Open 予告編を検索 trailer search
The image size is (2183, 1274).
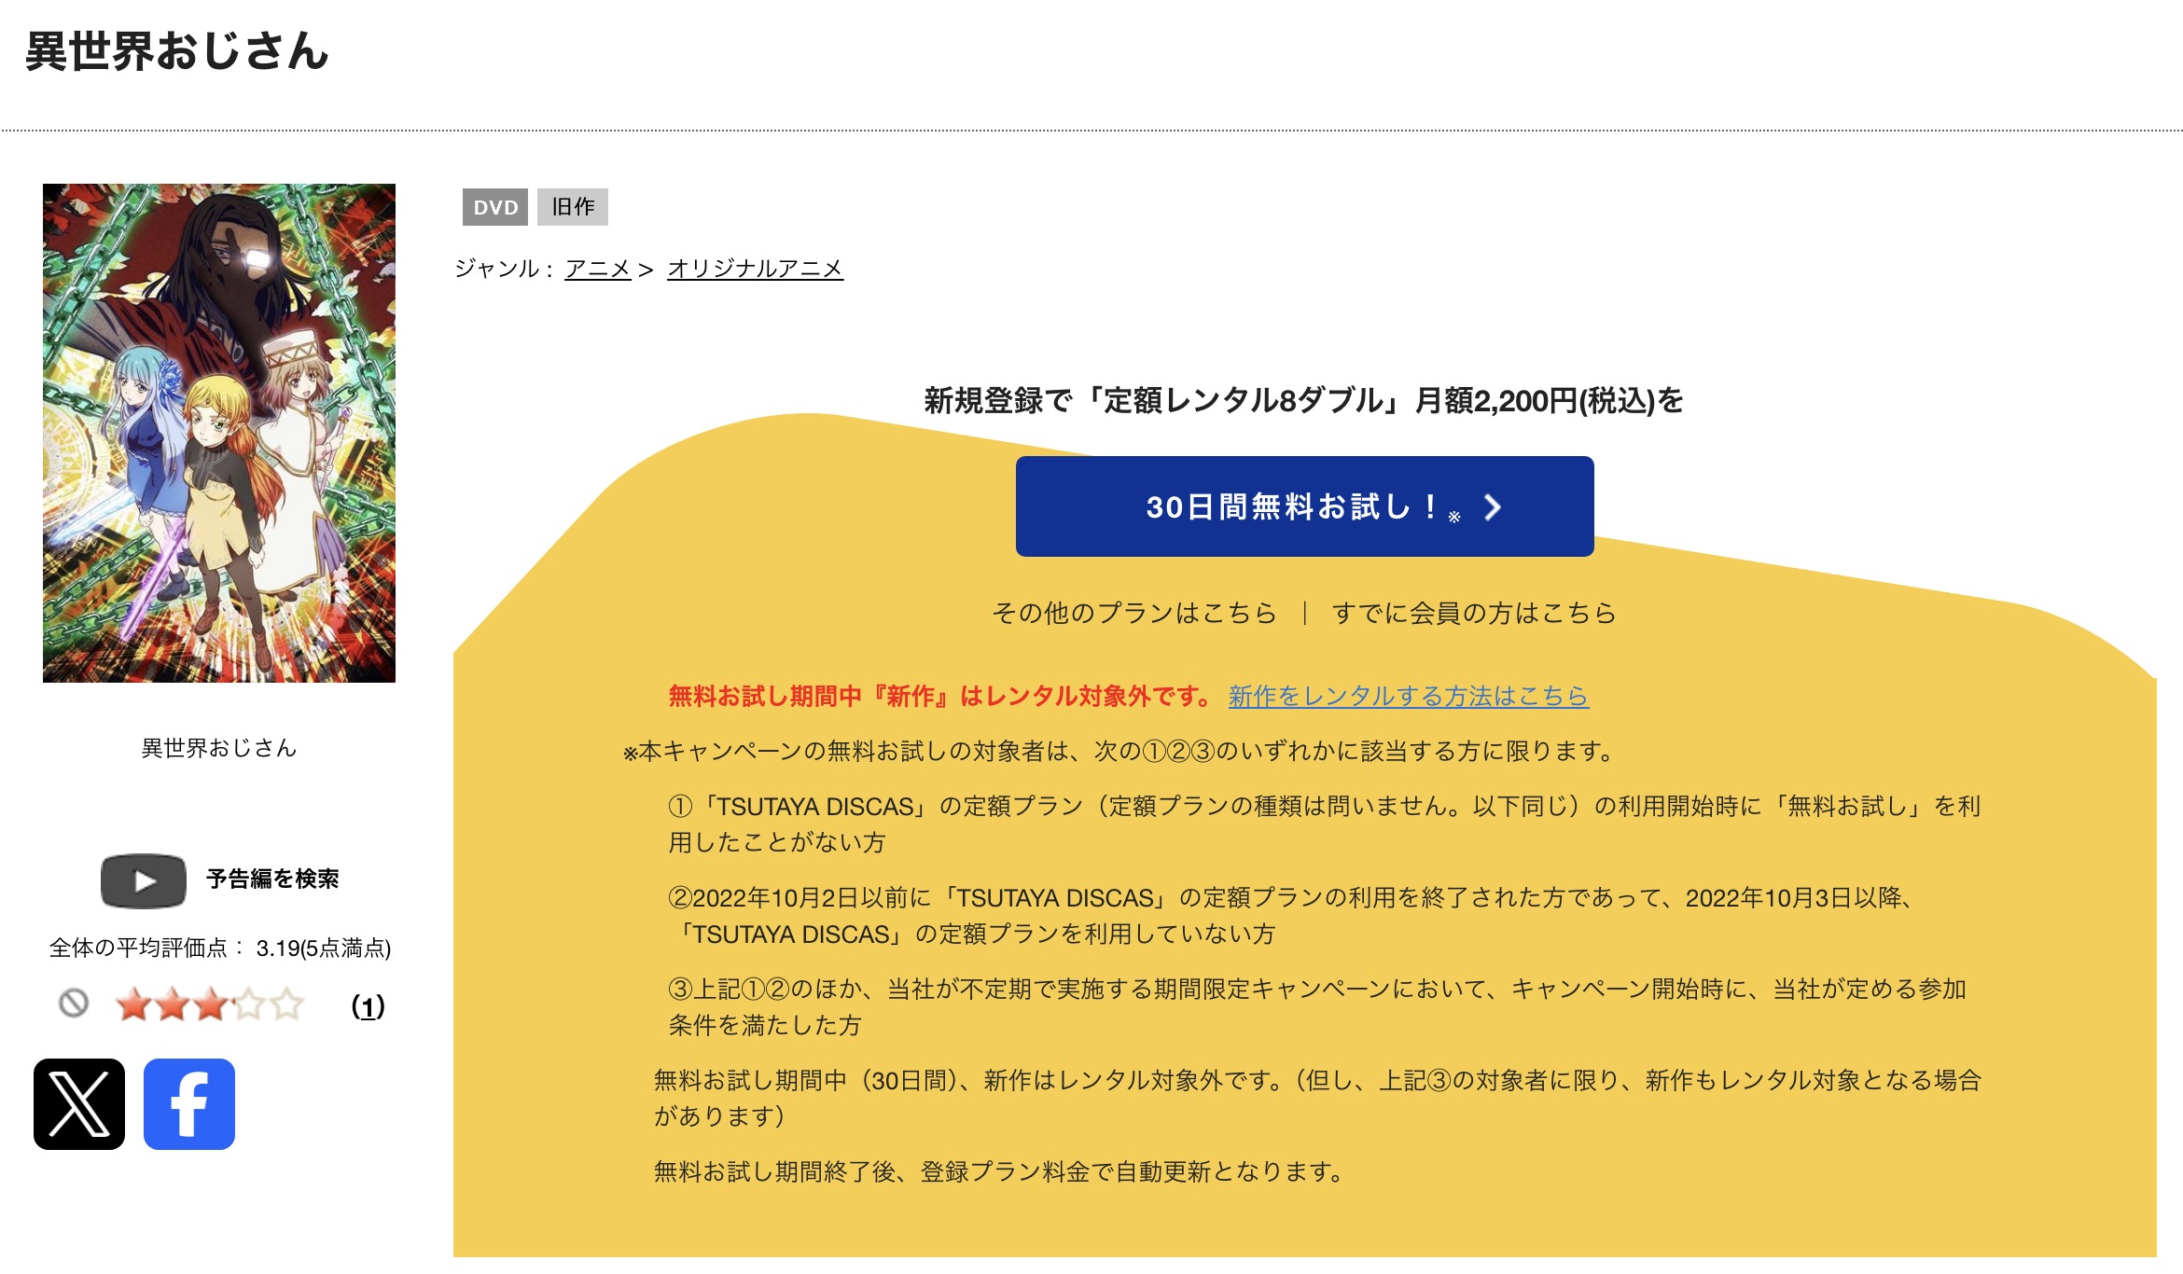click(272, 879)
